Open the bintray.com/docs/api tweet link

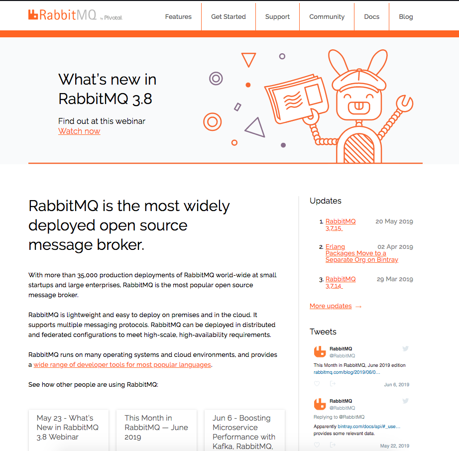point(369,427)
